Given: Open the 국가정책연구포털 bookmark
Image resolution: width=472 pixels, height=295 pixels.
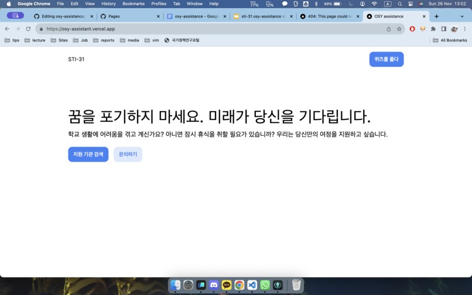Looking at the screenshot, I should [x=182, y=40].
